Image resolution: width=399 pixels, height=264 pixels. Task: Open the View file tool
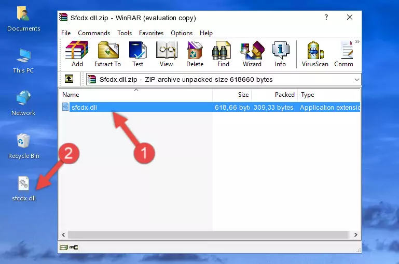[x=167, y=54]
